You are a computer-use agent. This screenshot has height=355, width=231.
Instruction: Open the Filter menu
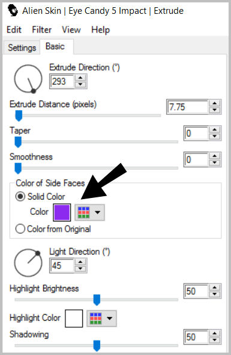click(x=42, y=29)
